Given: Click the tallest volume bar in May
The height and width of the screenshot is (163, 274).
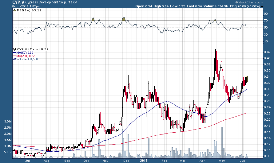Looking at the screenshot, I should pos(222,142).
